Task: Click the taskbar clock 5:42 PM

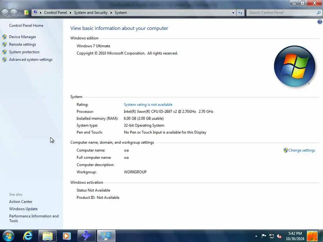Action: click(295, 233)
